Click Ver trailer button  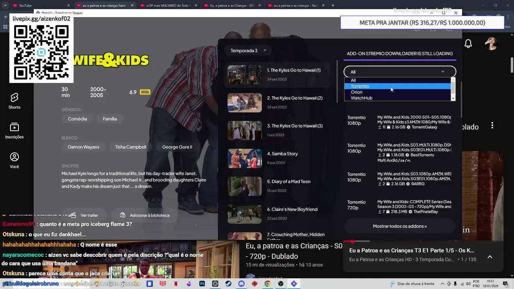coord(85,215)
